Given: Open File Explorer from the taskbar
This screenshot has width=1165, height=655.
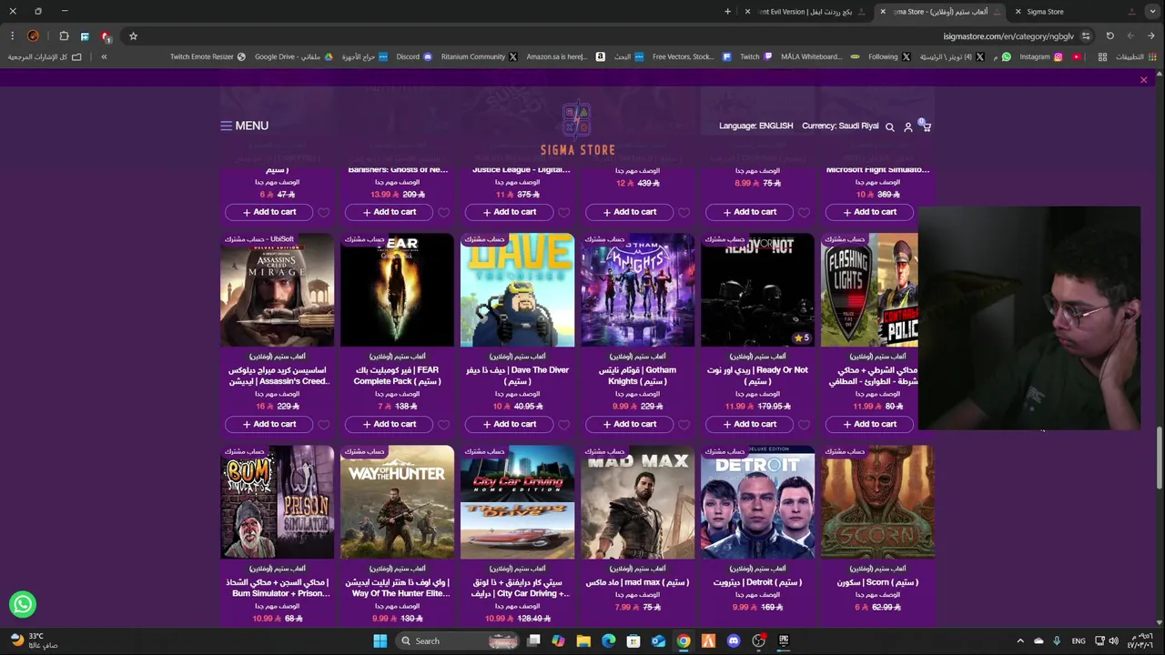Looking at the screenshot, I should pyautogui.click(x=583, y=641).
